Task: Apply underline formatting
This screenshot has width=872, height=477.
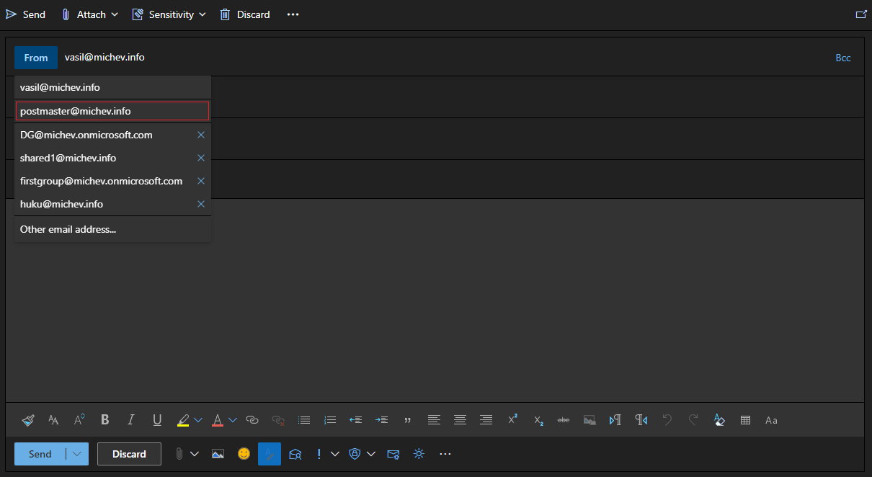Action: coord(157,419)
